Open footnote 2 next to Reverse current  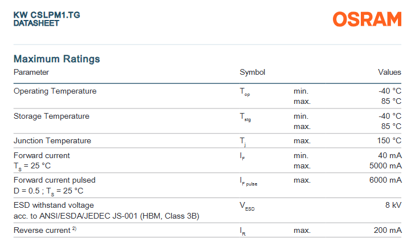74,228
